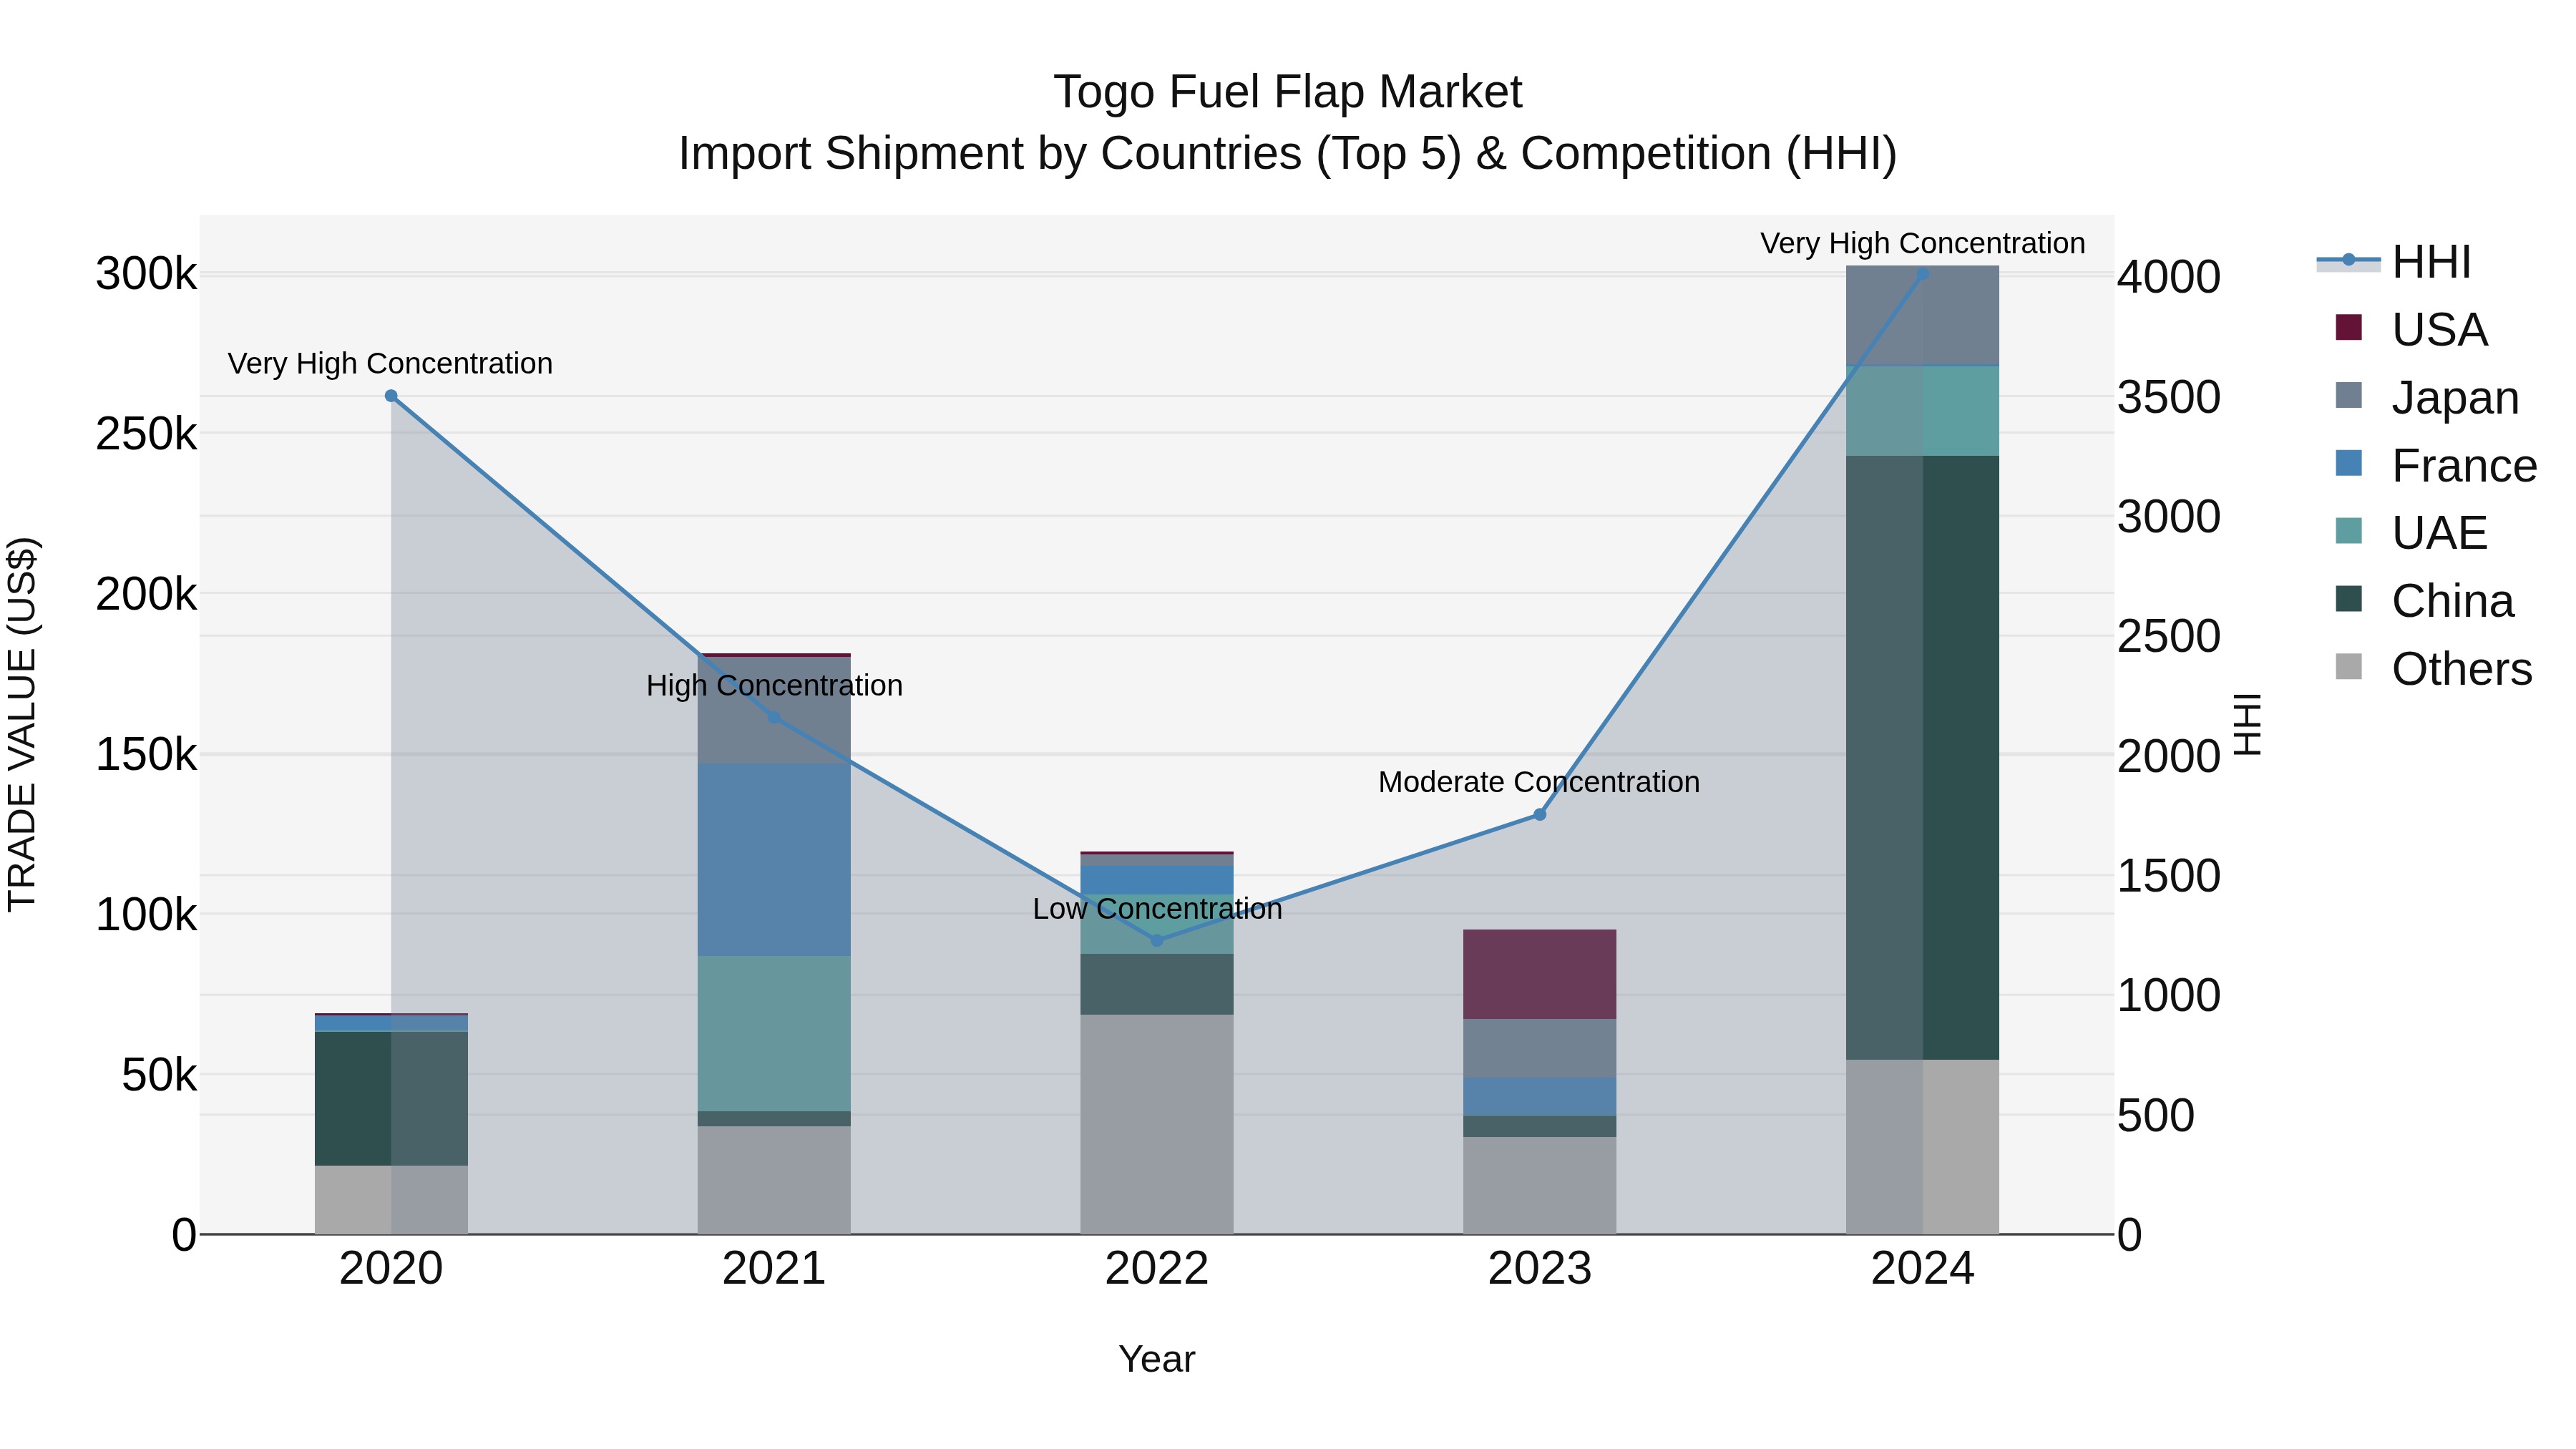Click the 'Low Concentration' annotation
Screen dimensions: 2576x1449
(x=1157, y=909)
